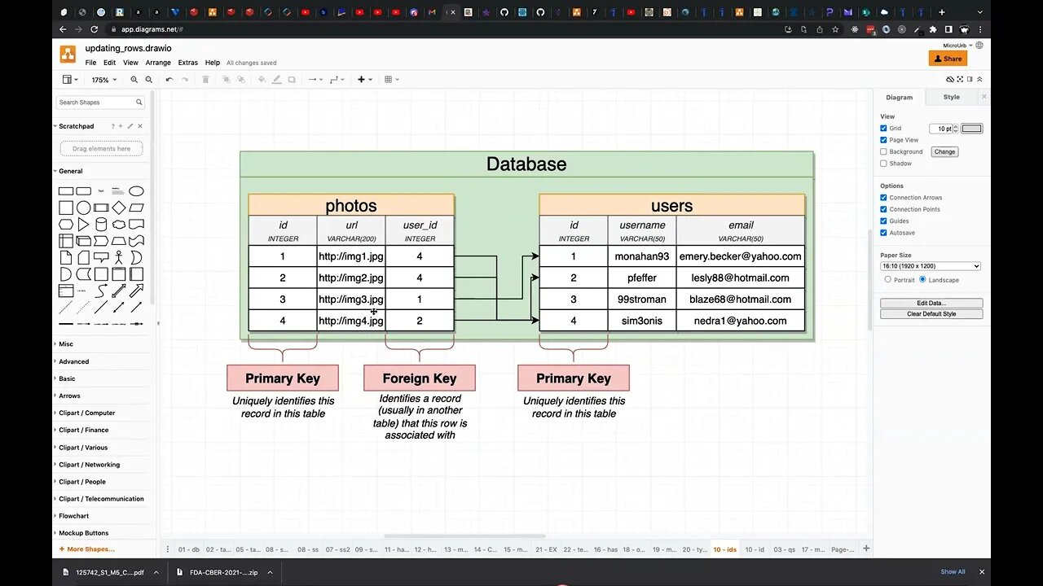Click the grid color swatch

(972, 129)
